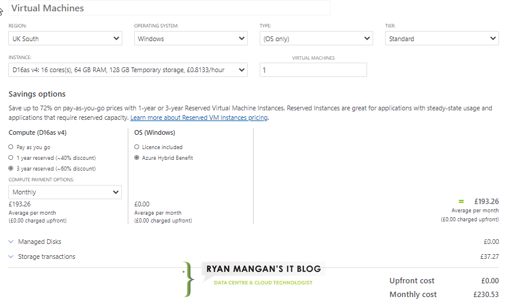Image resolution: width=508 pixels, height=306 pixels.
Task: Select the Pay as you go radio button
Action: click(11, 147)
